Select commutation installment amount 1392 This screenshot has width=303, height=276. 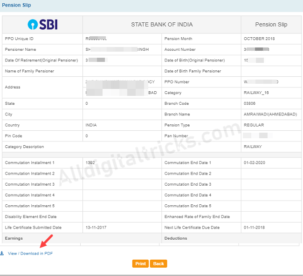(90, 163)
